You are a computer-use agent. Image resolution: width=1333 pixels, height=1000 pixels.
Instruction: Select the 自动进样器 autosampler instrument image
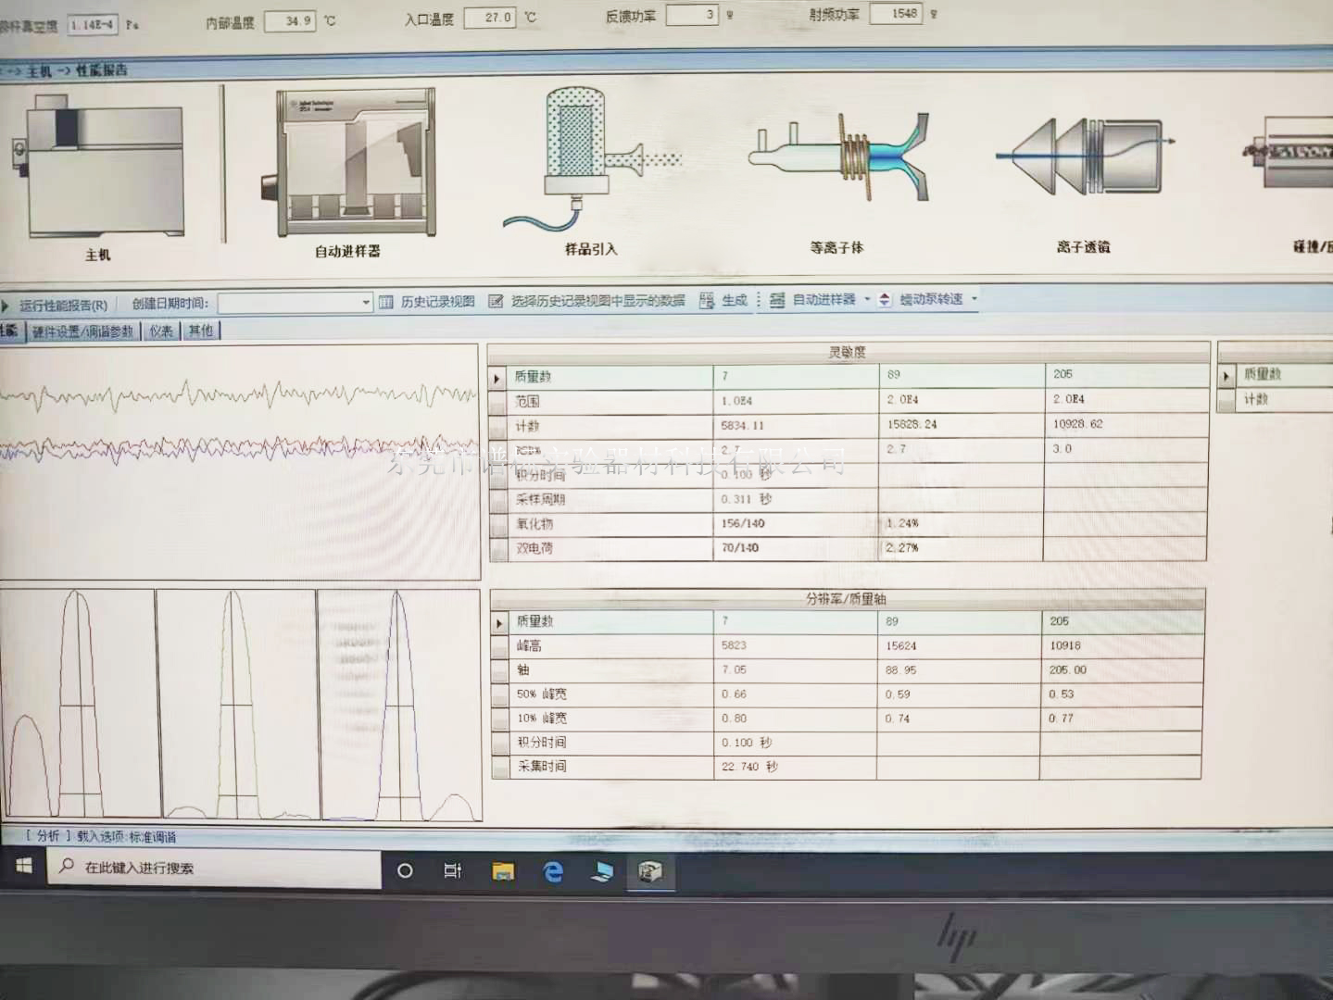[354, 165]
